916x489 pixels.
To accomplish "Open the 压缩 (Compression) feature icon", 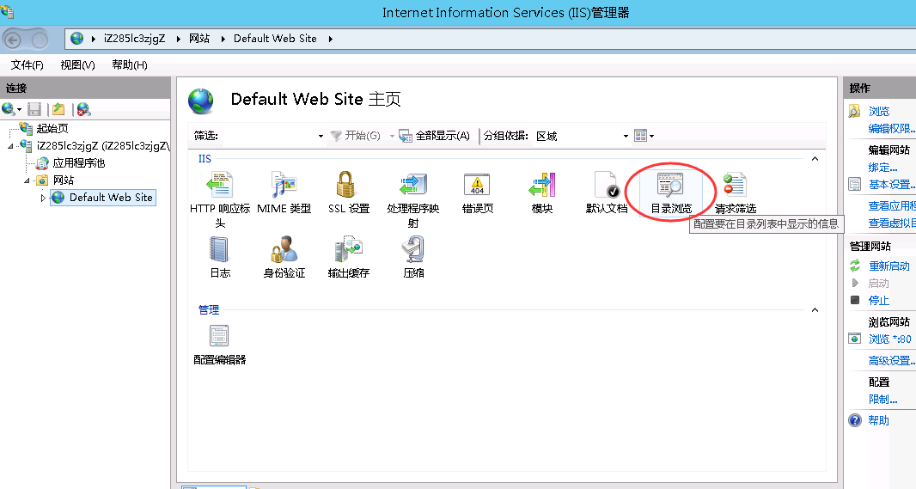I will click(x=413, y=250).
